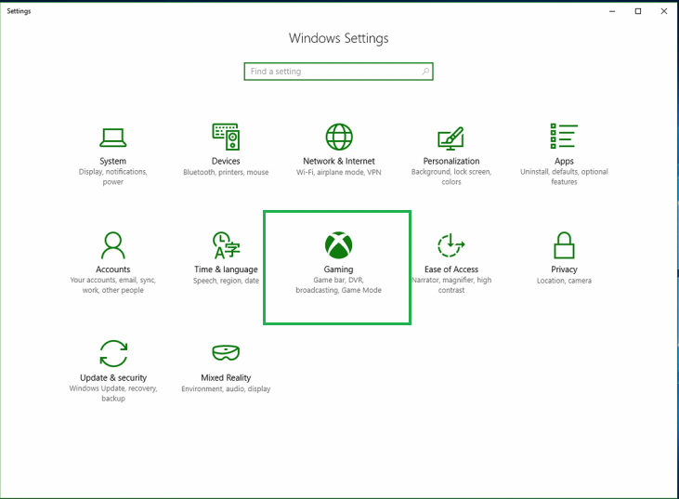Click the Windows Settings heading

(x=339, y=38)
